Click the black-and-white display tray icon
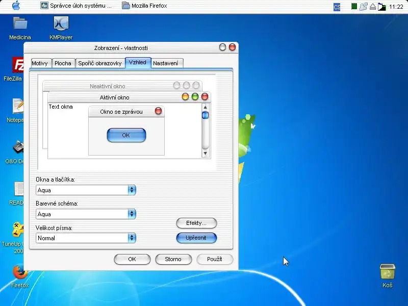This screenshot has height=306, width=408. (381, 7)
